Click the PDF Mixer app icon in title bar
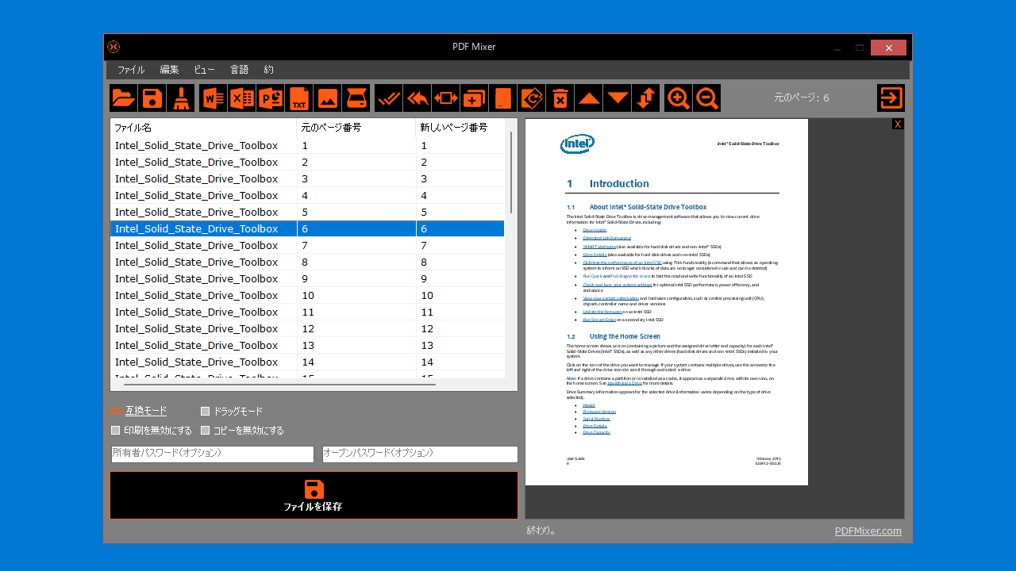 tap(114, 47)
